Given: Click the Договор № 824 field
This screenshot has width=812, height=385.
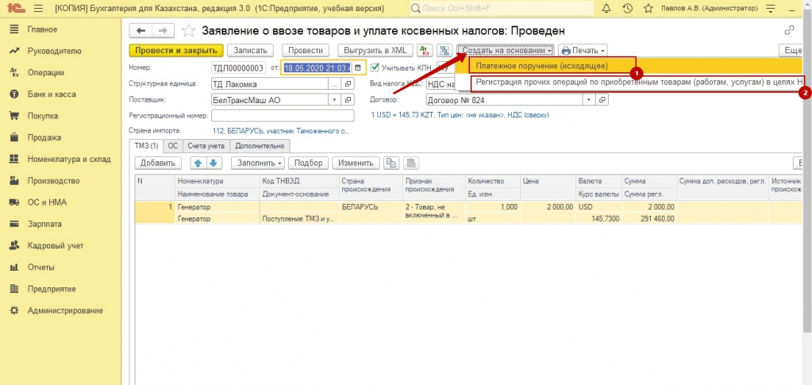Looking at the screenshot, I should [505, 100].
